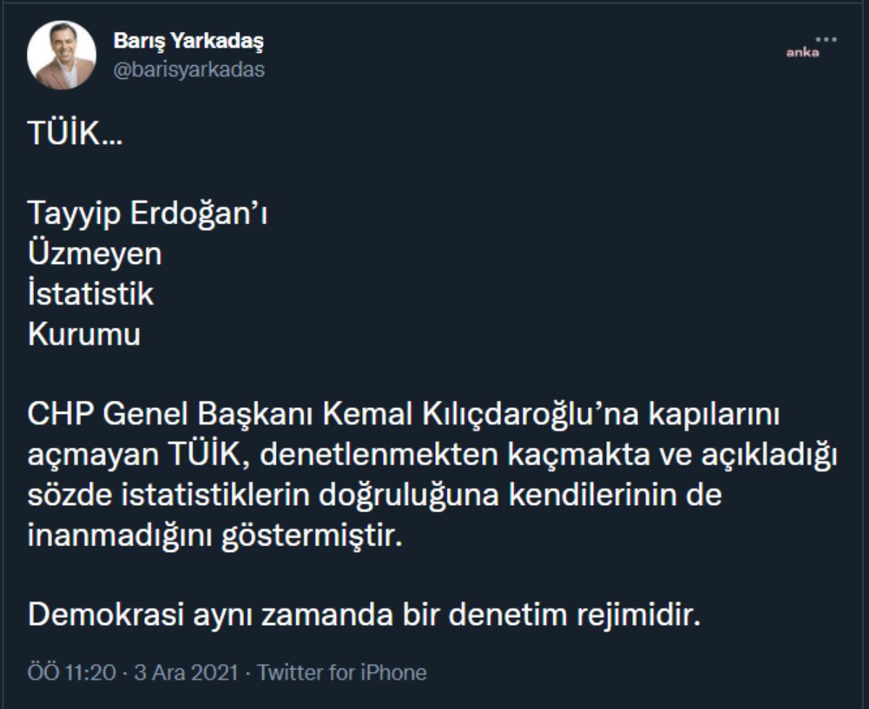Screen dimensions: 869x709
Task: Click the word "Kurumu"
Action: pyautogui.click(x=84, y=336)
